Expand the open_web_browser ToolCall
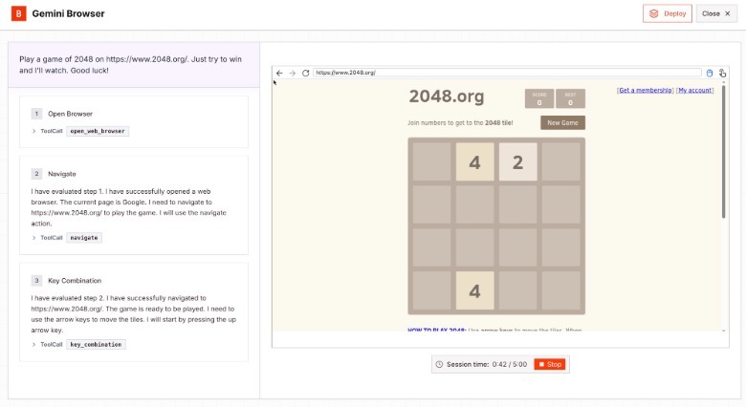Viewport: 746px width, 407px height. click(x=33, y=131)
